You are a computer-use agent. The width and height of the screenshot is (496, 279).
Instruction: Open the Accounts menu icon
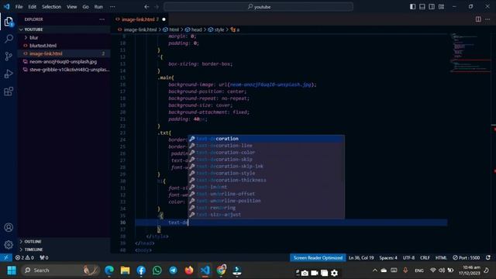(x=9, y=227)
